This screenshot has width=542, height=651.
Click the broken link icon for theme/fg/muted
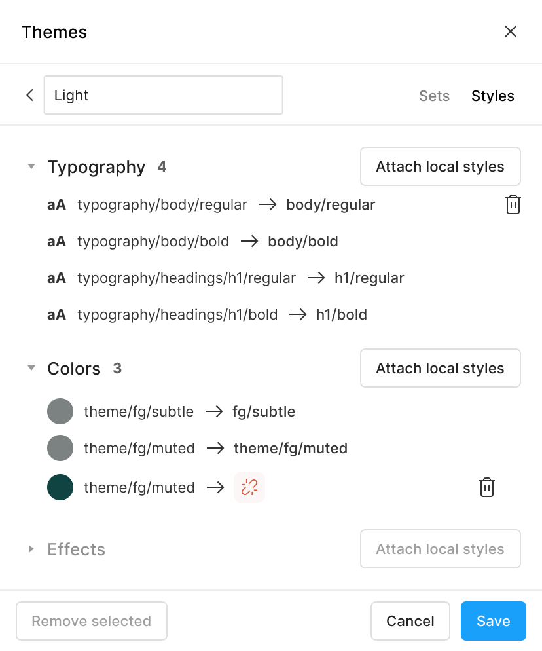(249, 487)
